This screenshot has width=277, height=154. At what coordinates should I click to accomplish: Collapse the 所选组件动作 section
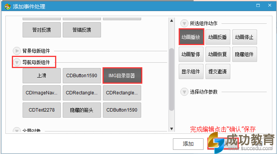[185, 23]
